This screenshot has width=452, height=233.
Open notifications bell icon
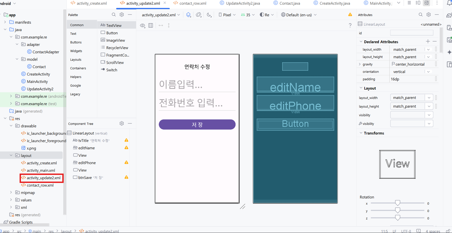449,3
